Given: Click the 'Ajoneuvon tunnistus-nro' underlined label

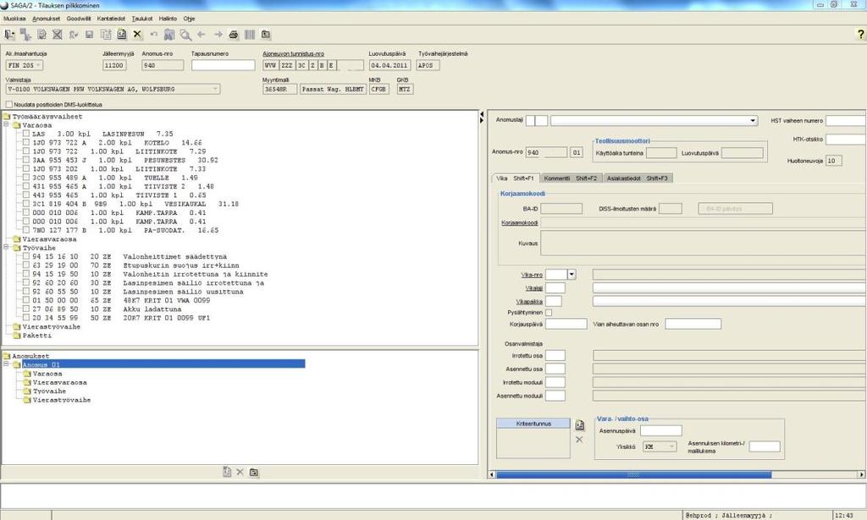Looking at the screenshot, I should coord(294,53).
